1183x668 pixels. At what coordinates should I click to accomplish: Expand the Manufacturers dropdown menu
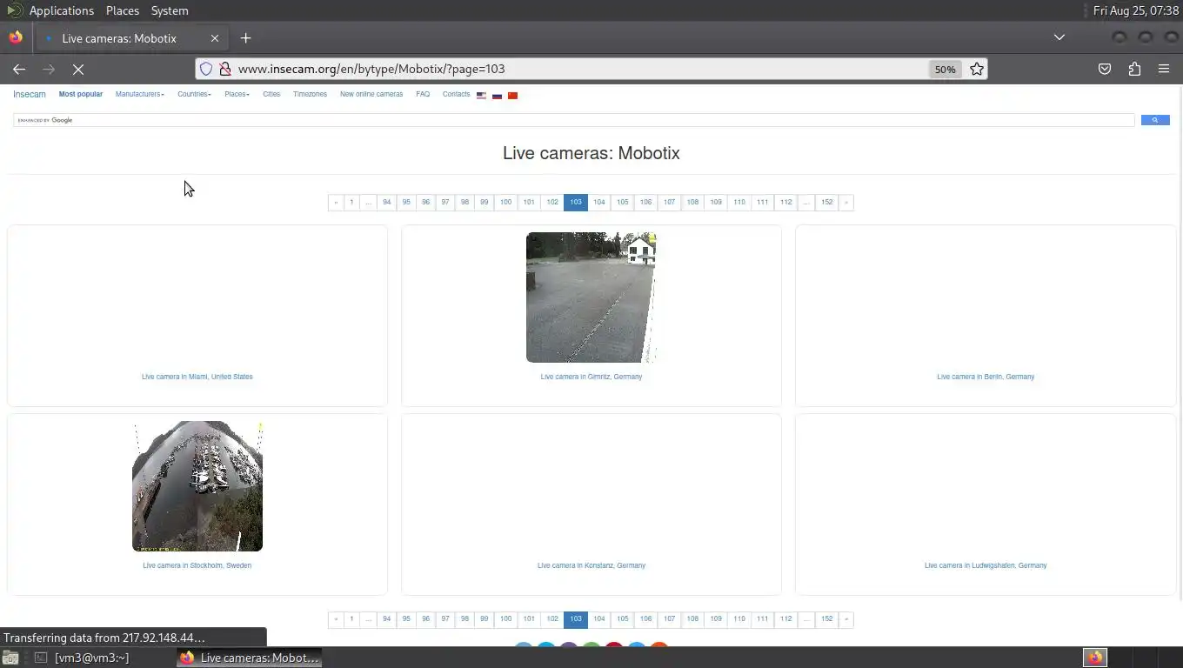tap(139, 94)
